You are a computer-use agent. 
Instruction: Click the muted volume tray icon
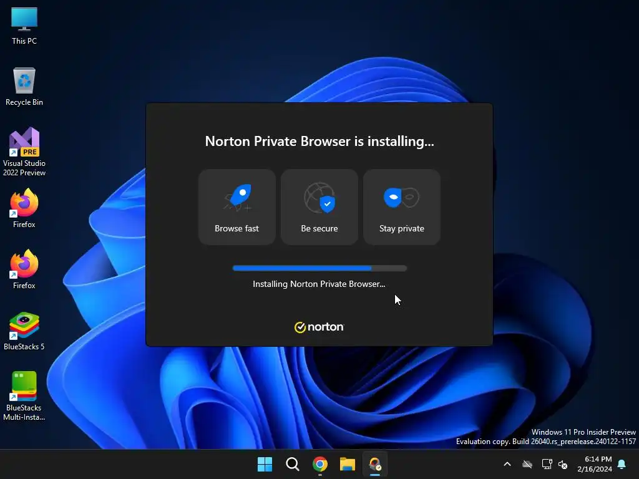tap(563, 464)
